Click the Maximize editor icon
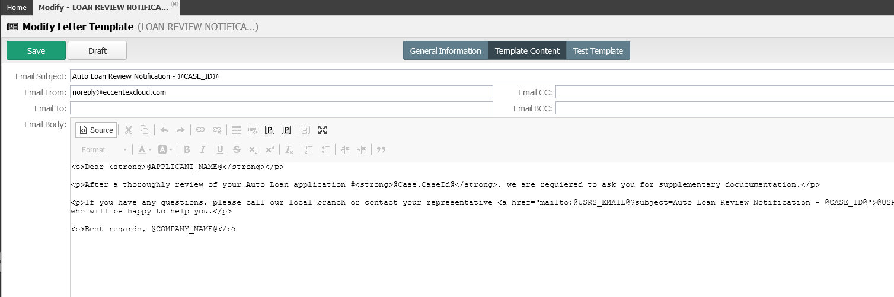The height and width of the screenshot is (297, 894). pos(323,130)
